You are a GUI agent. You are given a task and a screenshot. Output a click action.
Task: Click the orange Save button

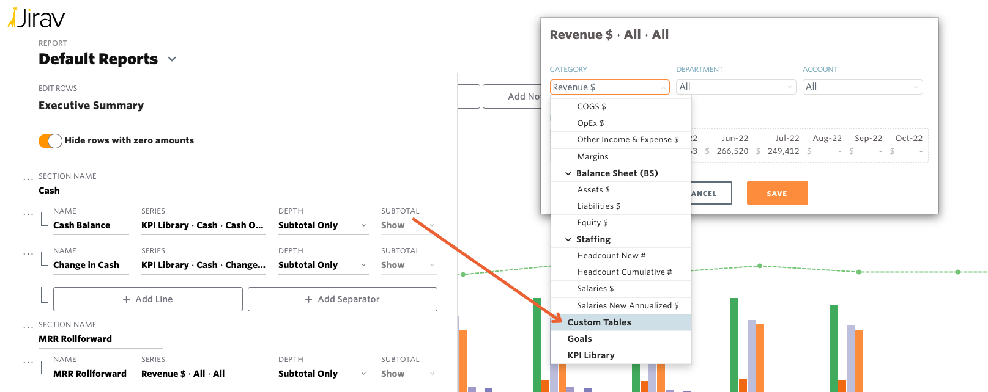777,193
